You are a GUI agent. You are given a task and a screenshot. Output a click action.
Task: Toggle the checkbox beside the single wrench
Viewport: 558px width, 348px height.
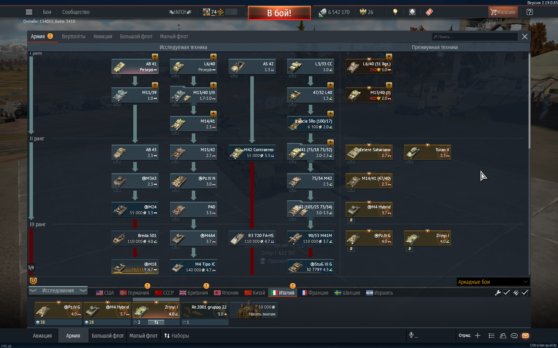[506, 293]
